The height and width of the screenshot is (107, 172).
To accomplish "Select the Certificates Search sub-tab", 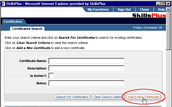I will (27, 29).
